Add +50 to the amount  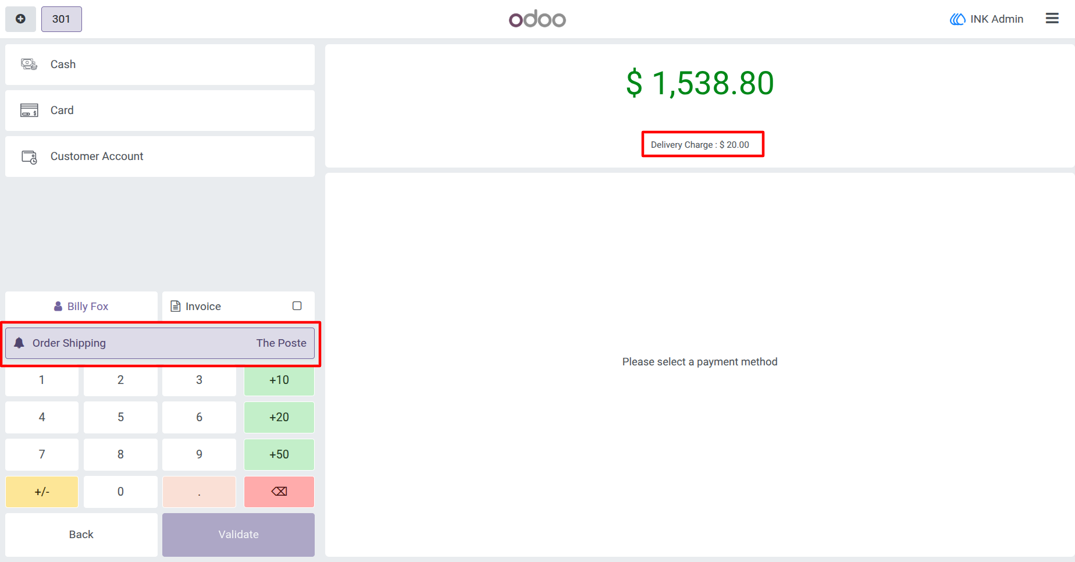tap(279, 454)
